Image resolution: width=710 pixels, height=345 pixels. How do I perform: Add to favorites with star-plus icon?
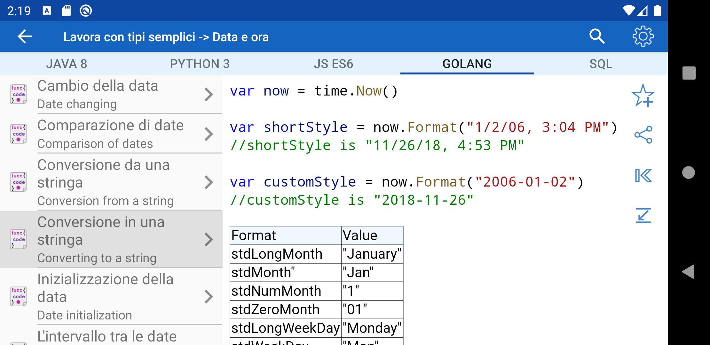(643, 95)
